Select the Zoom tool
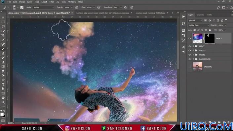233x131 pixels. 3,102
